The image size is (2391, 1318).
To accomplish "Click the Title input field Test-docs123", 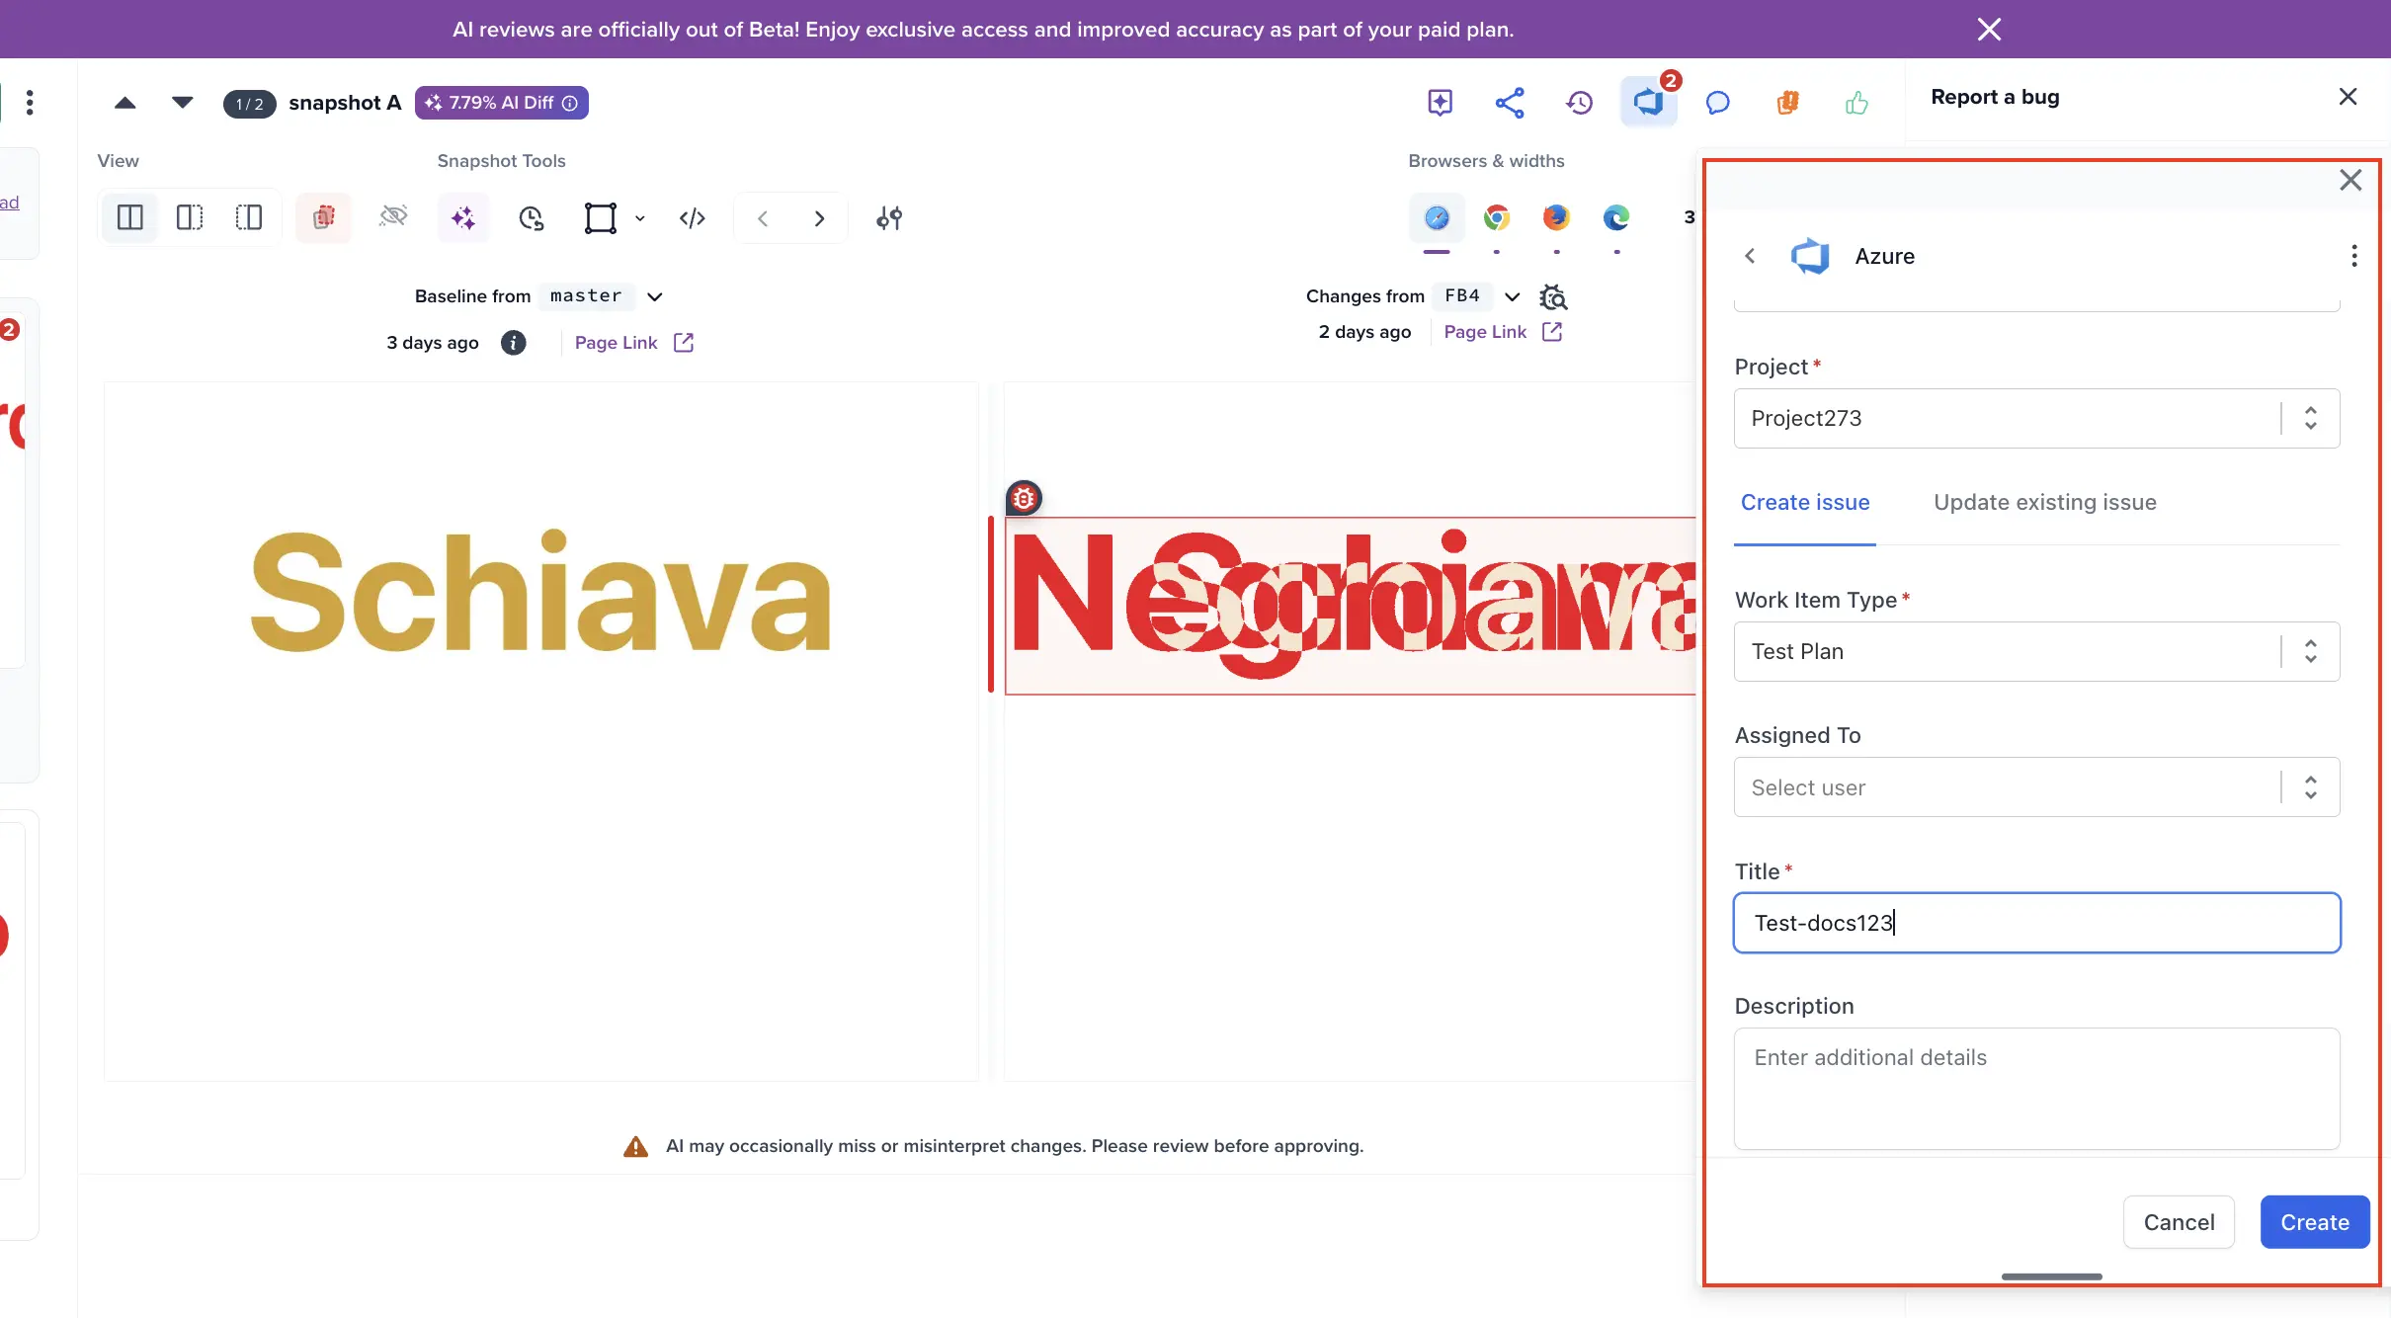I will coord(2036,923).
